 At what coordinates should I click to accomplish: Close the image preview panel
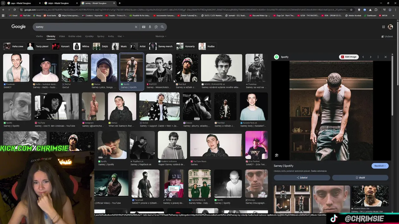coord(386,57)
